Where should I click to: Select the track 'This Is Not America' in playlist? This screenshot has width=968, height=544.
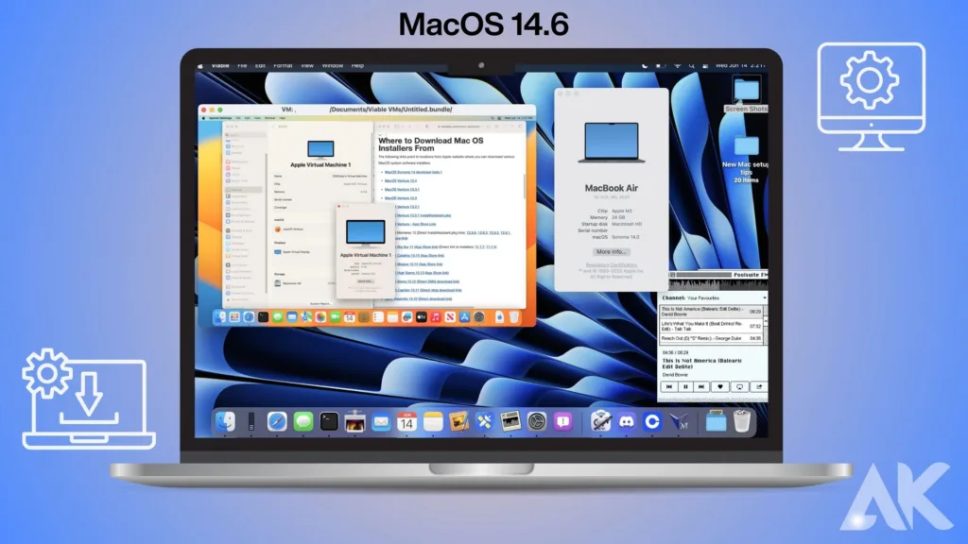coord(711,312)
